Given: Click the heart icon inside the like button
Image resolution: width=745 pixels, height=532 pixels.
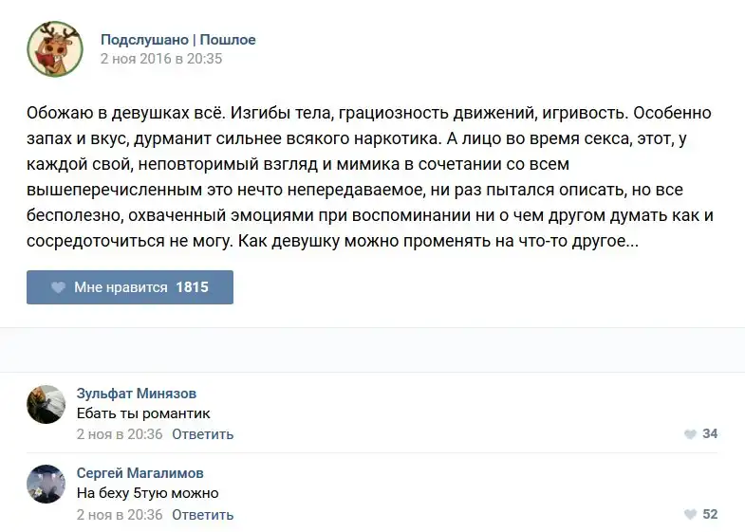Looking at the screenshot, I should (x=58, y=287).
